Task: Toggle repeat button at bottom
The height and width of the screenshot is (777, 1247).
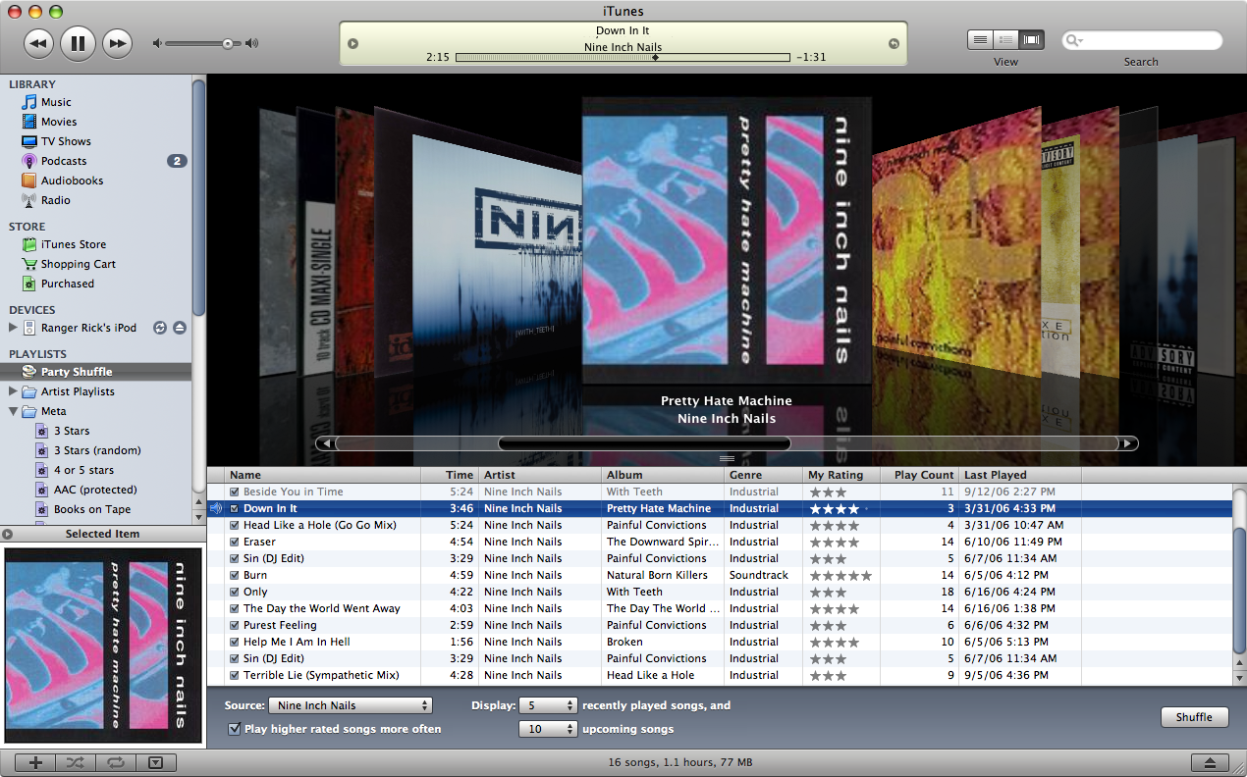Action: 116,762
